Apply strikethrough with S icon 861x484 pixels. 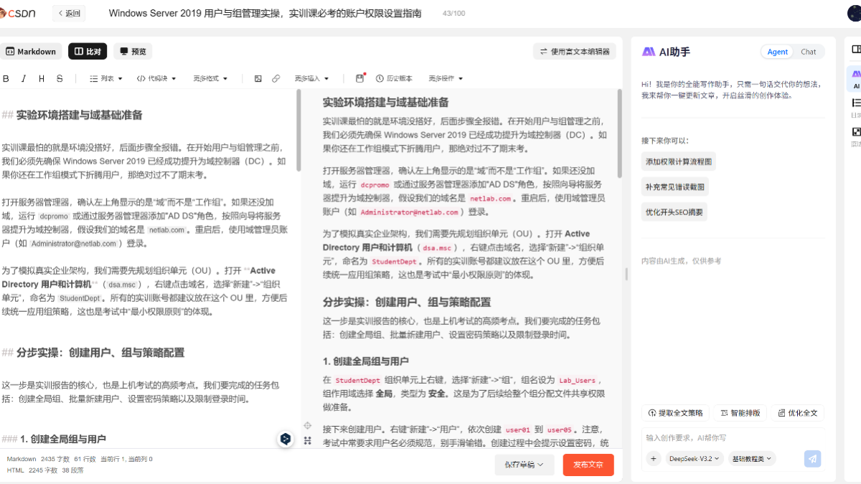tap(60, 78)
